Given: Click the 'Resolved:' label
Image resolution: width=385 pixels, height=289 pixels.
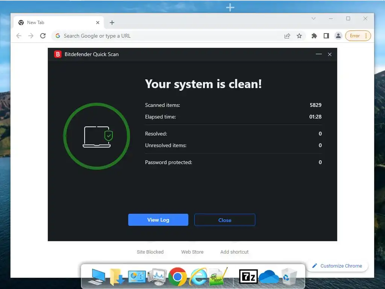Looking at the screenshot, I should click(156, 134).
